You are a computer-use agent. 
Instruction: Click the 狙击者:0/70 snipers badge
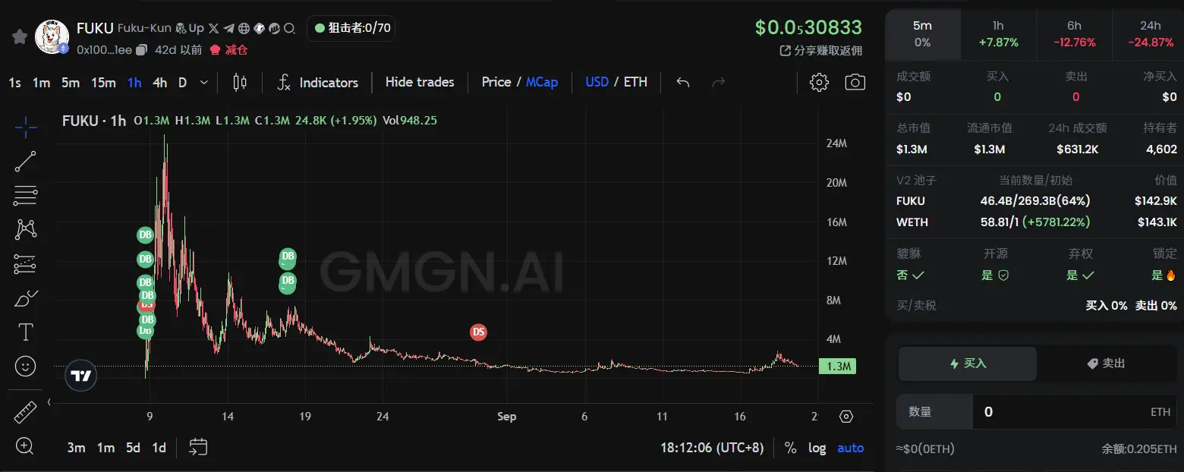(x=351, y=28)
